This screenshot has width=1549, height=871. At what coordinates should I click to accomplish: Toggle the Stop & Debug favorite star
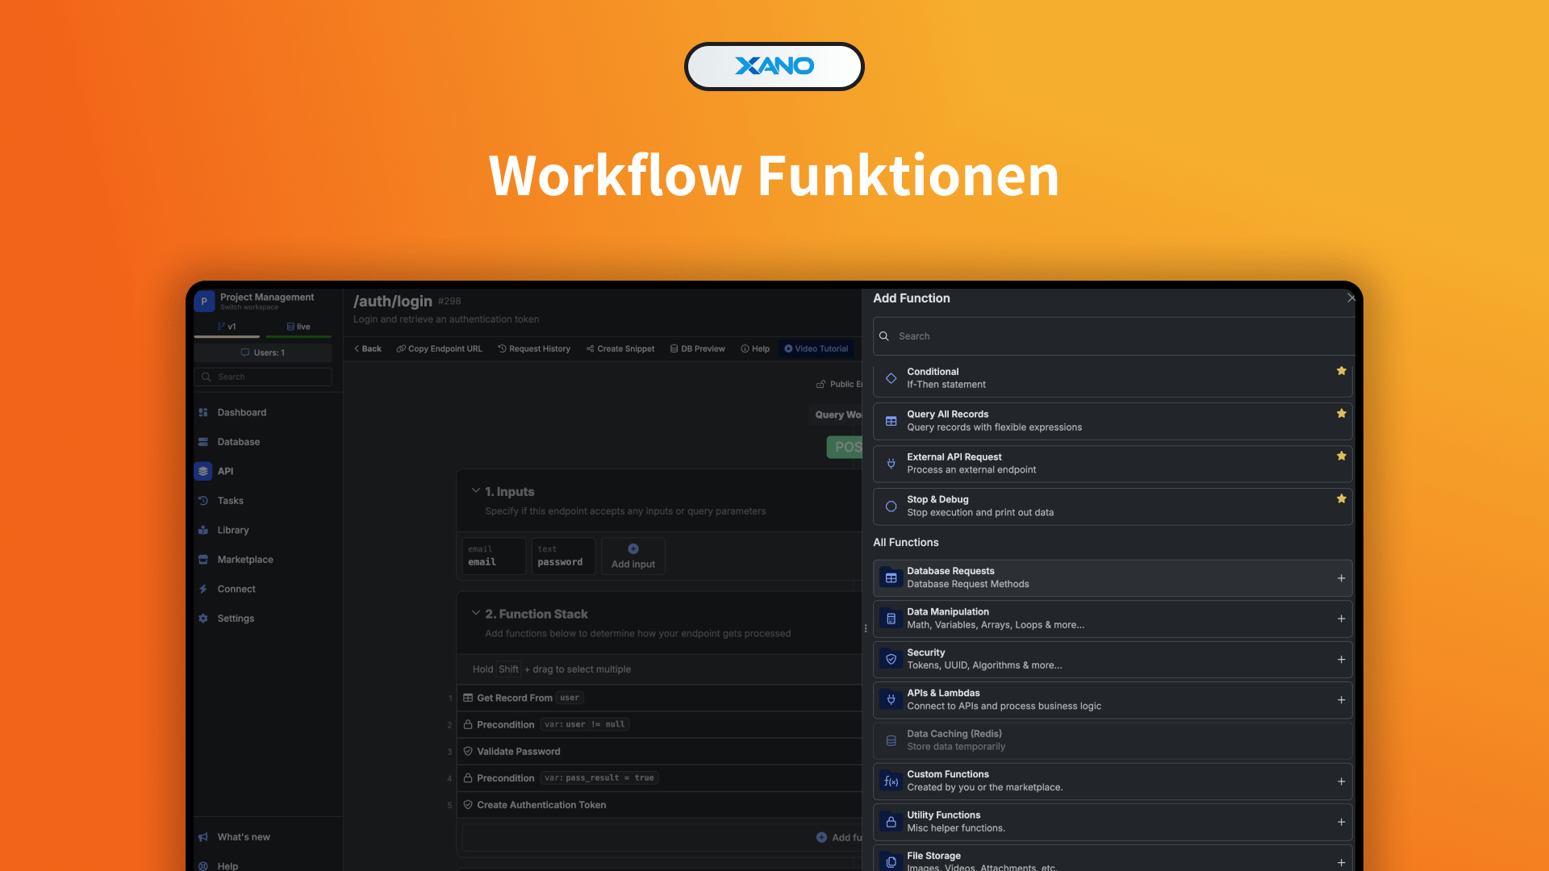[1341, 499]
